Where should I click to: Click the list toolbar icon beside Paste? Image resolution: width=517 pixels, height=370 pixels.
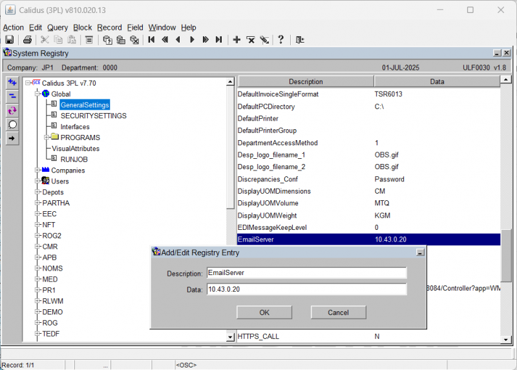coord(89,40)
